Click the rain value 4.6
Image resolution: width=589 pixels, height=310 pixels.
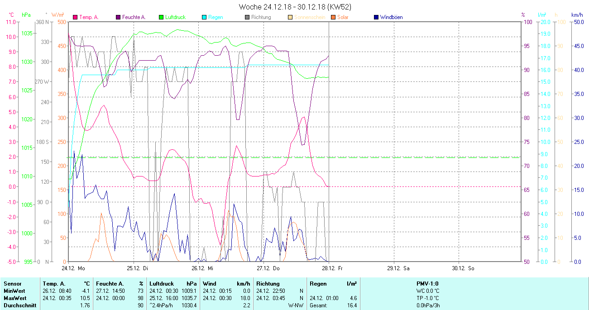(353, 298)
